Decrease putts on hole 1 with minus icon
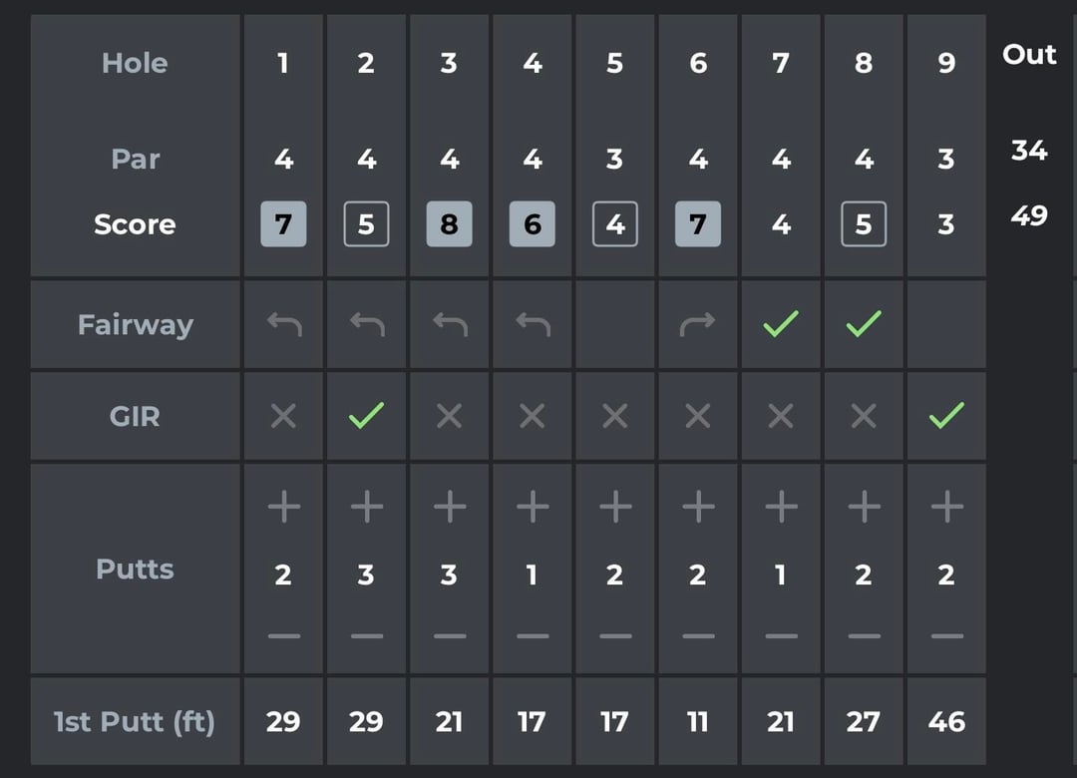 tap(283, 635)
